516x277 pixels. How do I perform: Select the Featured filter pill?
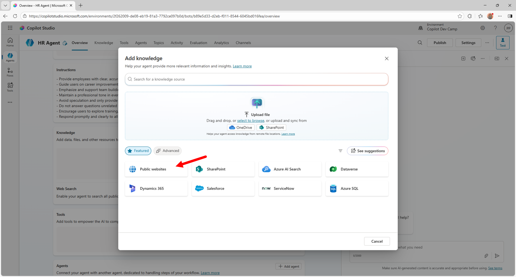tap(138, 151)
